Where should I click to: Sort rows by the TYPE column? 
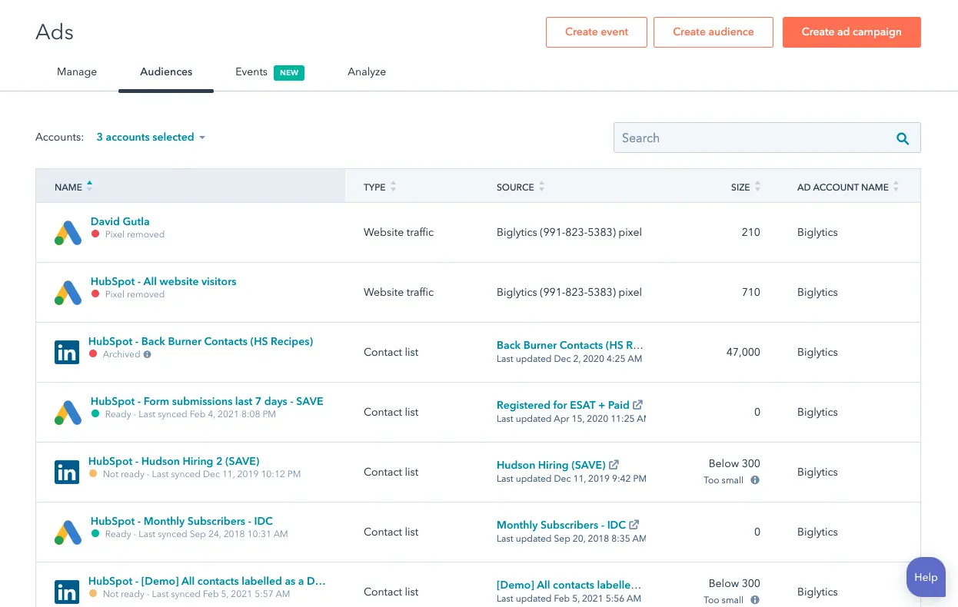[374, 187]
